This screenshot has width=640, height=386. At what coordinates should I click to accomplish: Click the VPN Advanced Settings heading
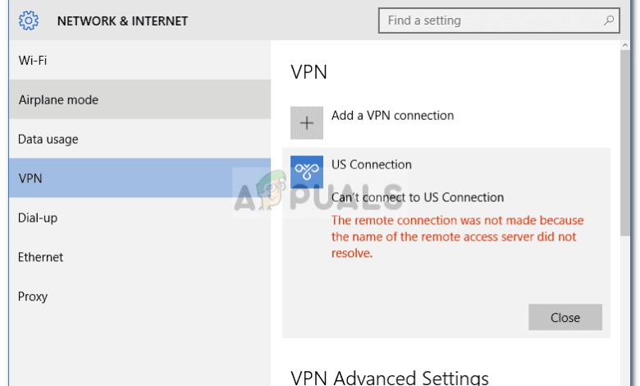390,377
